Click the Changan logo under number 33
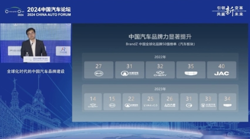The image size is (250, 139). (x=208, y=105)
